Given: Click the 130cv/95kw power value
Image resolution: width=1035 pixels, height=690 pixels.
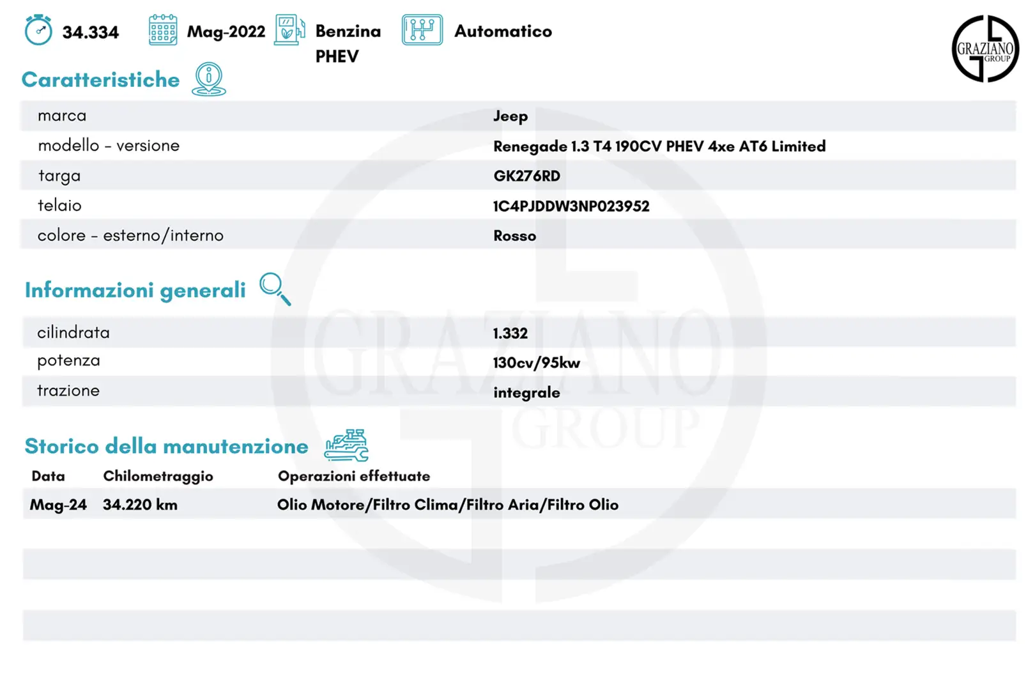Looking at the screenshot, I should click(536, 363).
